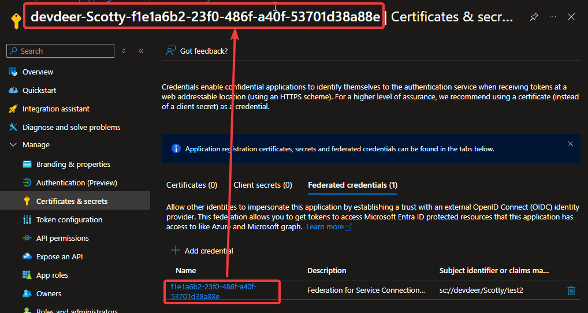Dismiss the info banner with its X
This screenshot has height=313, width=588.
tap(570, 144)
